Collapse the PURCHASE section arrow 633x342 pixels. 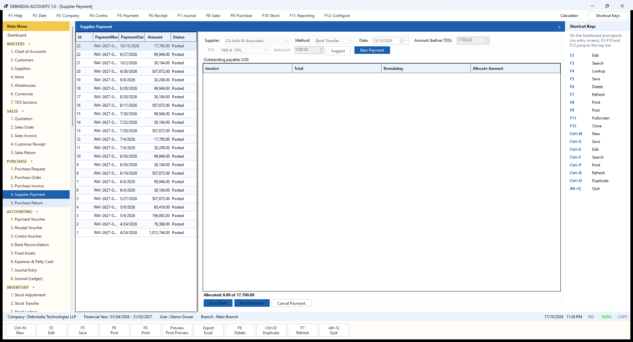[32, 162]
